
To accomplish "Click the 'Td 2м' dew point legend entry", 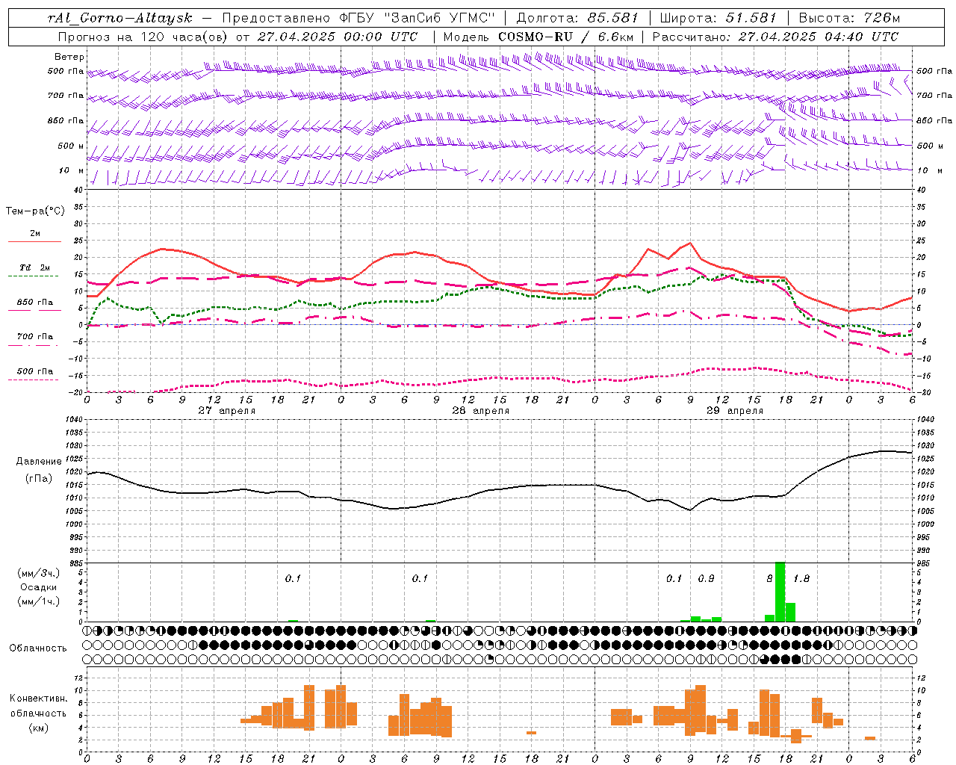I will click(x=35, y=267).
